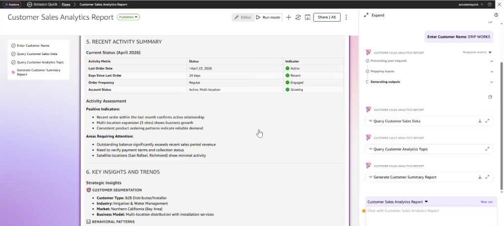The width and height of the screenshot is (504, 226).
Task: Expand the Mapping inputs event
Action: pos(492,72)
